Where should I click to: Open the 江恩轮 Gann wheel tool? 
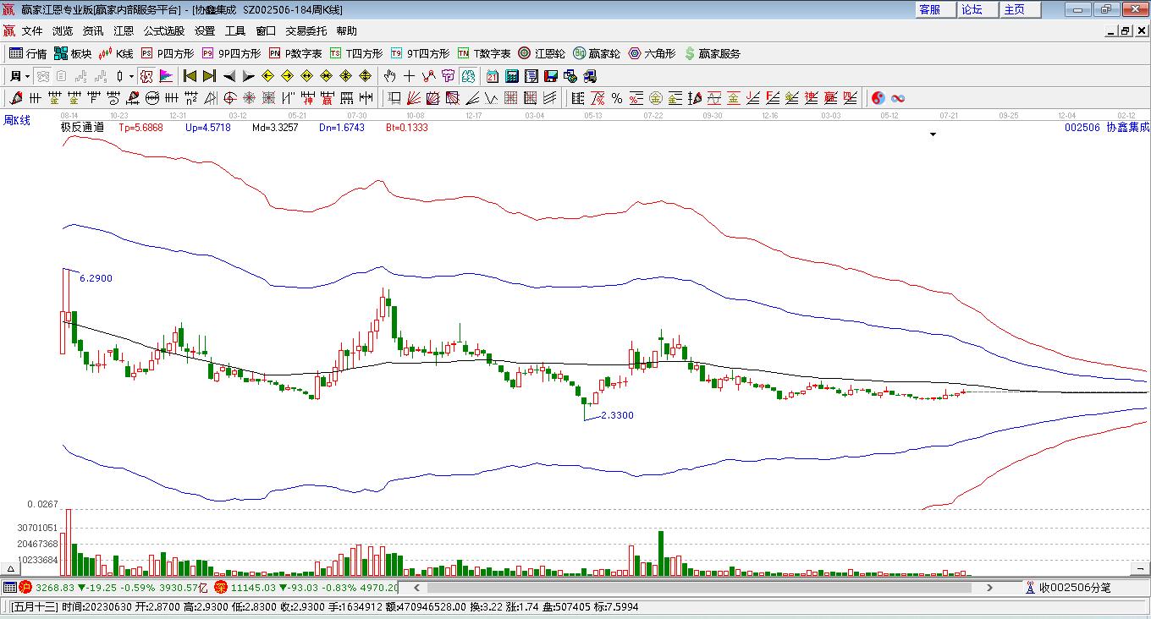[x=542, y=53]
